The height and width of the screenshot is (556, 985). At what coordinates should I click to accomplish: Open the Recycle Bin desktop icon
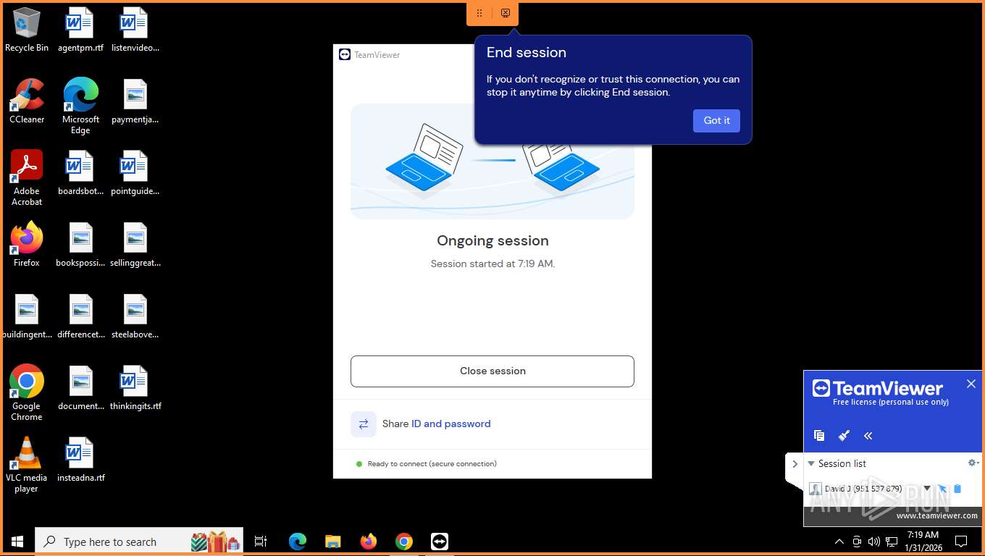pos(27,30)
